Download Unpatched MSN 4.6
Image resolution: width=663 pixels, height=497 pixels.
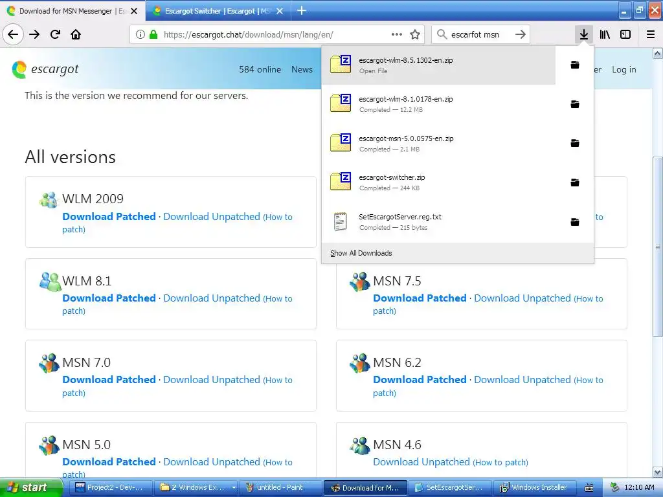(421, 462)
